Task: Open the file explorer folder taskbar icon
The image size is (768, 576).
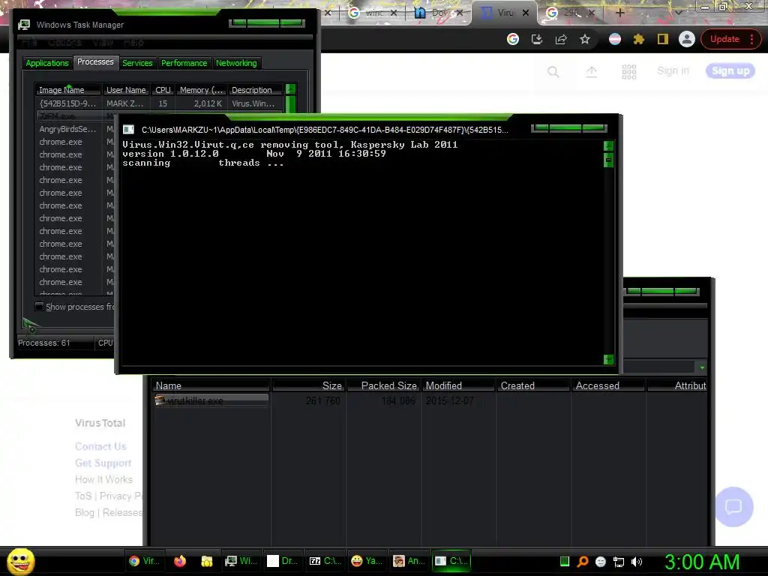Action: pyautogui.click(x=207, y=561)
